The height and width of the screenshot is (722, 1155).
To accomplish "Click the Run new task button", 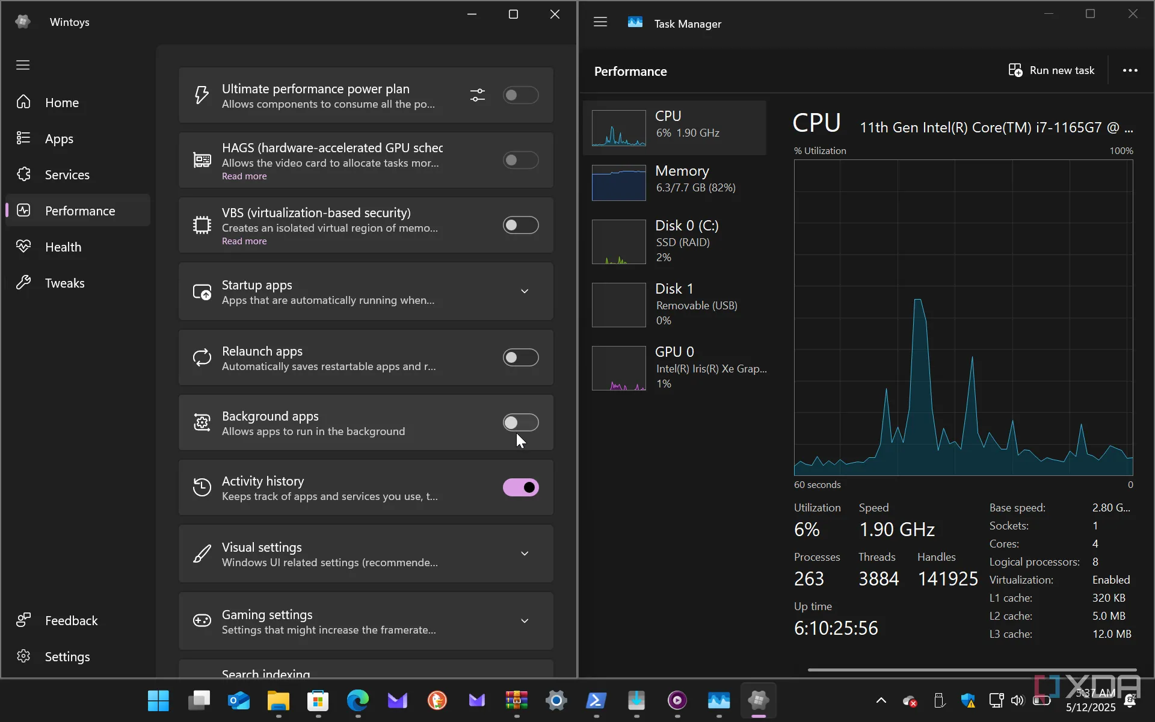I will click(x=1052, y=70).
